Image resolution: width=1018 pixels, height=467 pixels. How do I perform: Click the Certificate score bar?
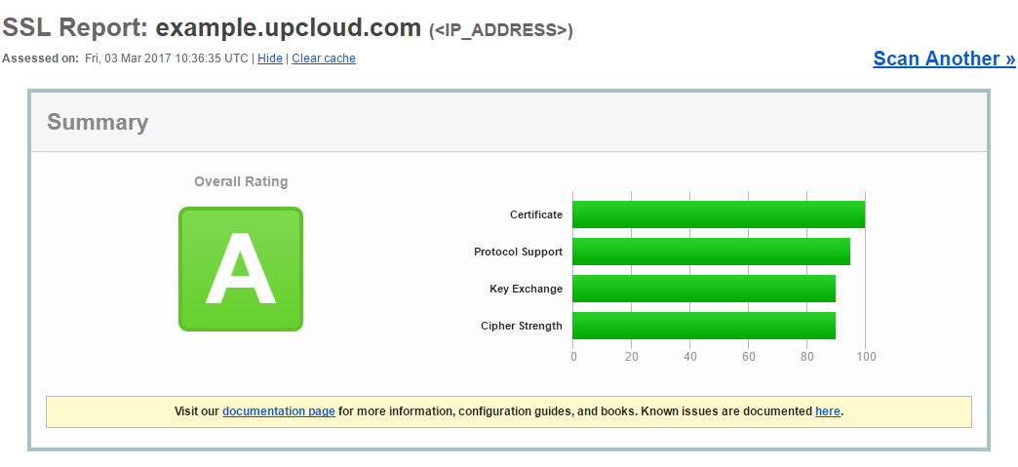(x=719, y=214)
